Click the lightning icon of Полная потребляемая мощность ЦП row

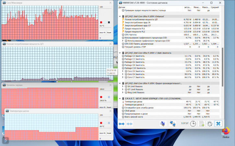123,19
